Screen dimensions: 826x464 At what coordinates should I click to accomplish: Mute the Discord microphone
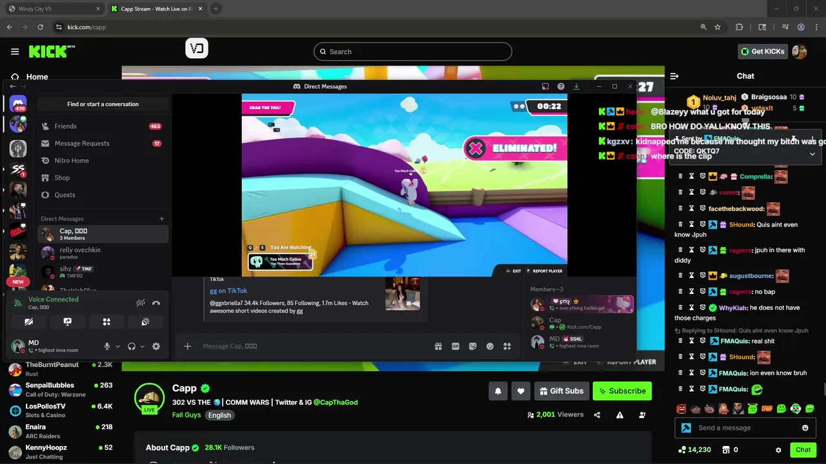107,346
